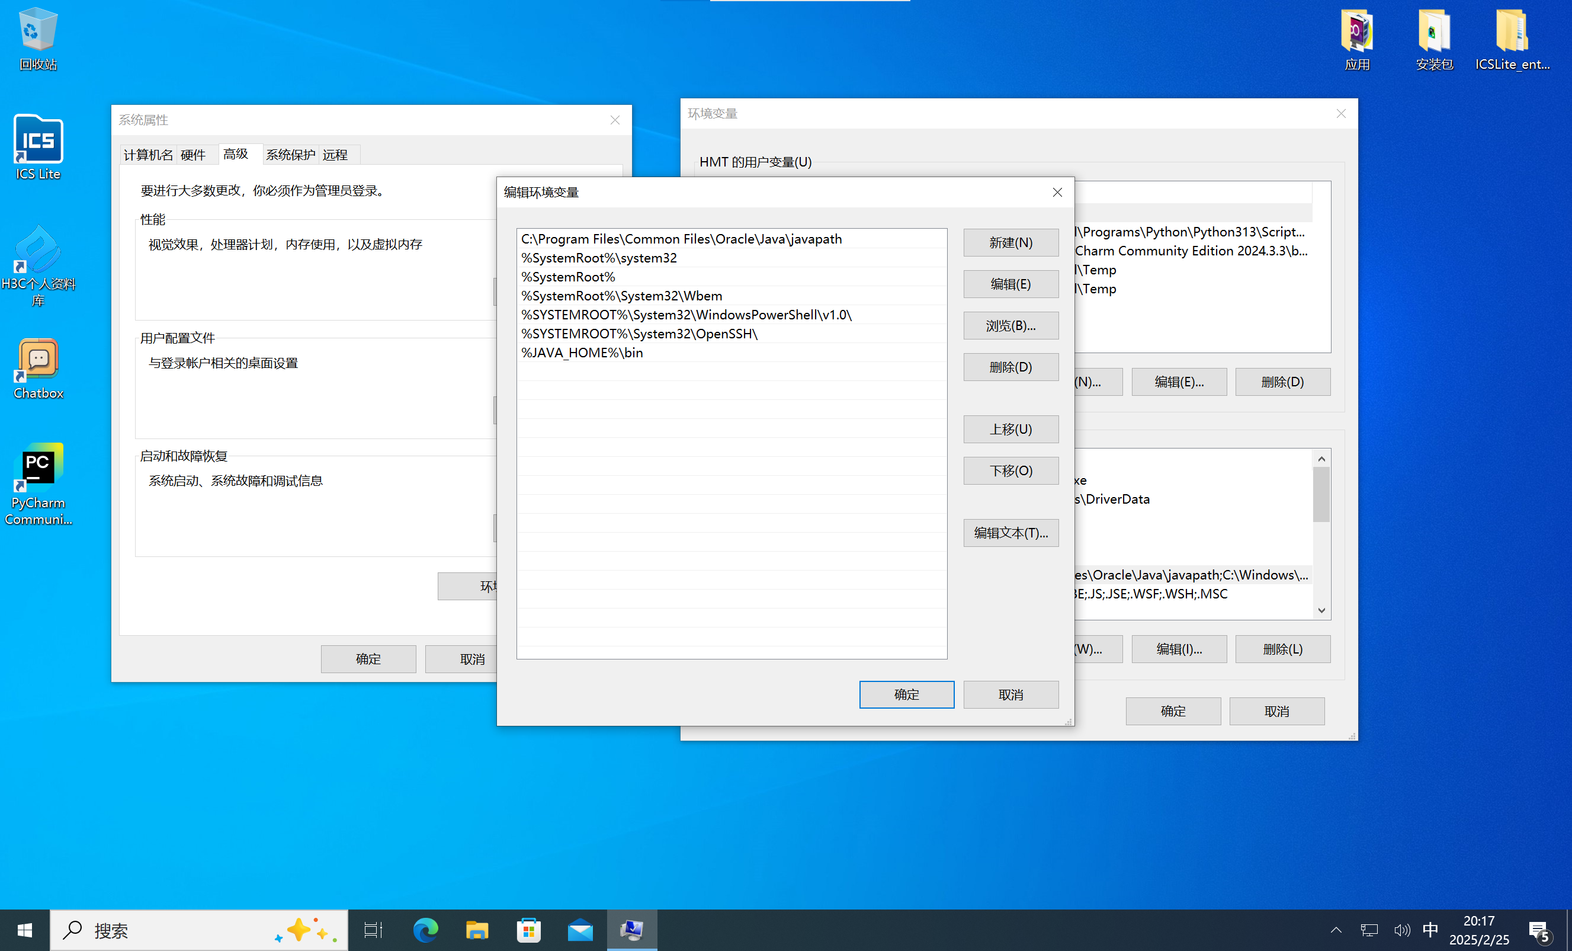Open the PyCharm Community desktop icon
Viewport: 1572px width, 951px height.
point(38,468)
